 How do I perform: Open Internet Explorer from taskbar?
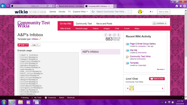(12, 102)
